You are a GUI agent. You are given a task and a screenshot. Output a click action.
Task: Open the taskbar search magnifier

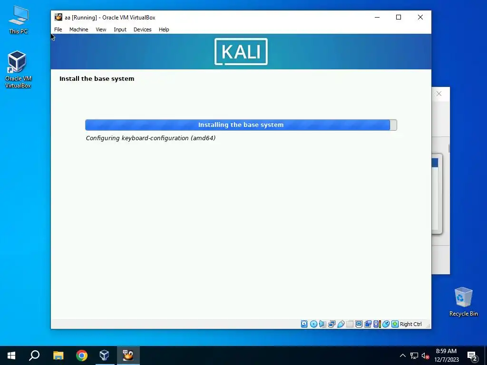click(34, 355)
